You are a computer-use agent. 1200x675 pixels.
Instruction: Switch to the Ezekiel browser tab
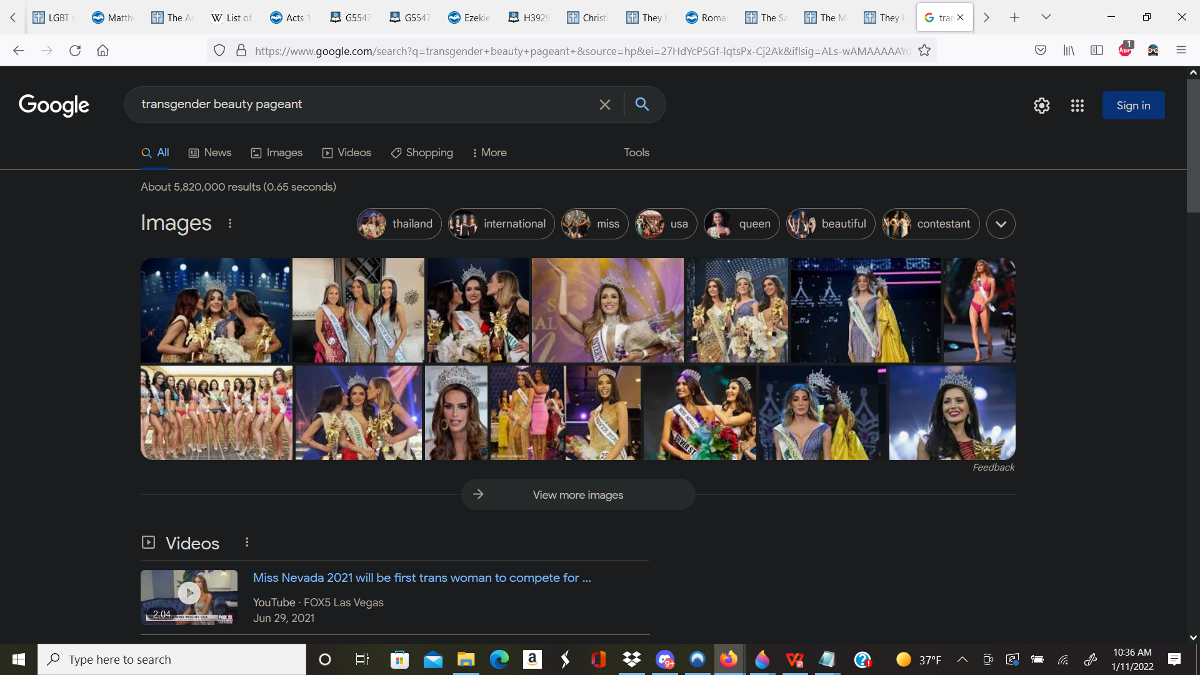click(469, 17)
